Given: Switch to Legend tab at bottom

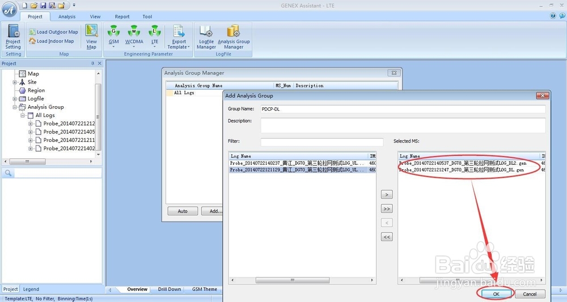Looking at the screenshot, I should pyautogui.click(x=31, y=290).
